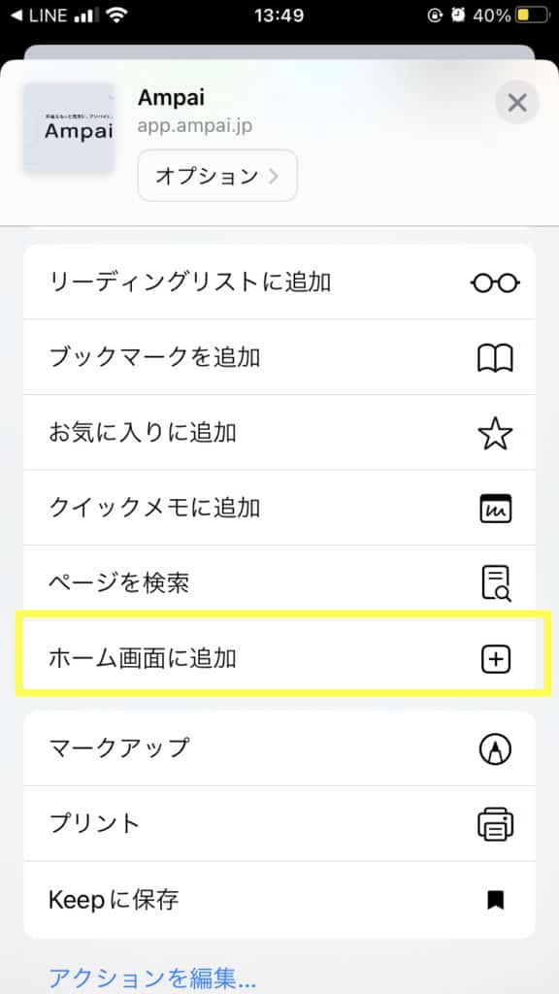The image size is (559, 994).
Task: Tap the battery indicator in status bar
Action: [533, 16]
